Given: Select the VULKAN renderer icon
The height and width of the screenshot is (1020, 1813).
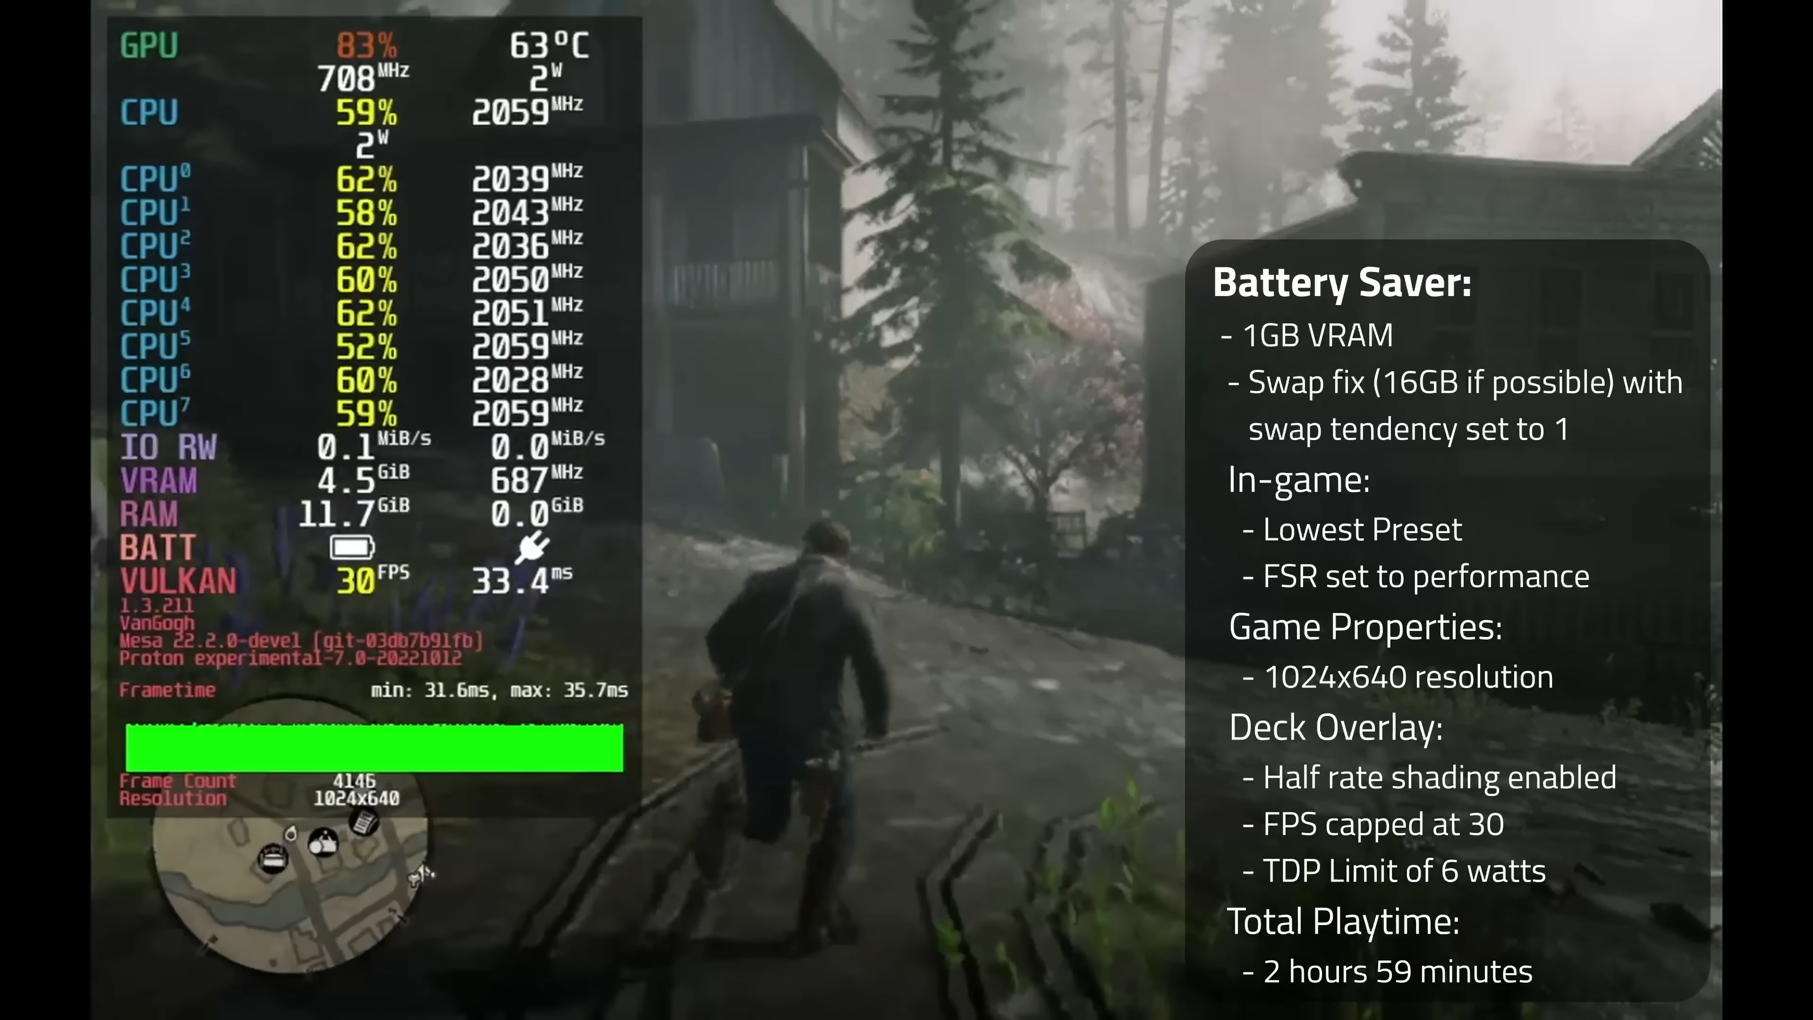Looking at the screenshot, I should pyautogui.click(x=180, y=582).
